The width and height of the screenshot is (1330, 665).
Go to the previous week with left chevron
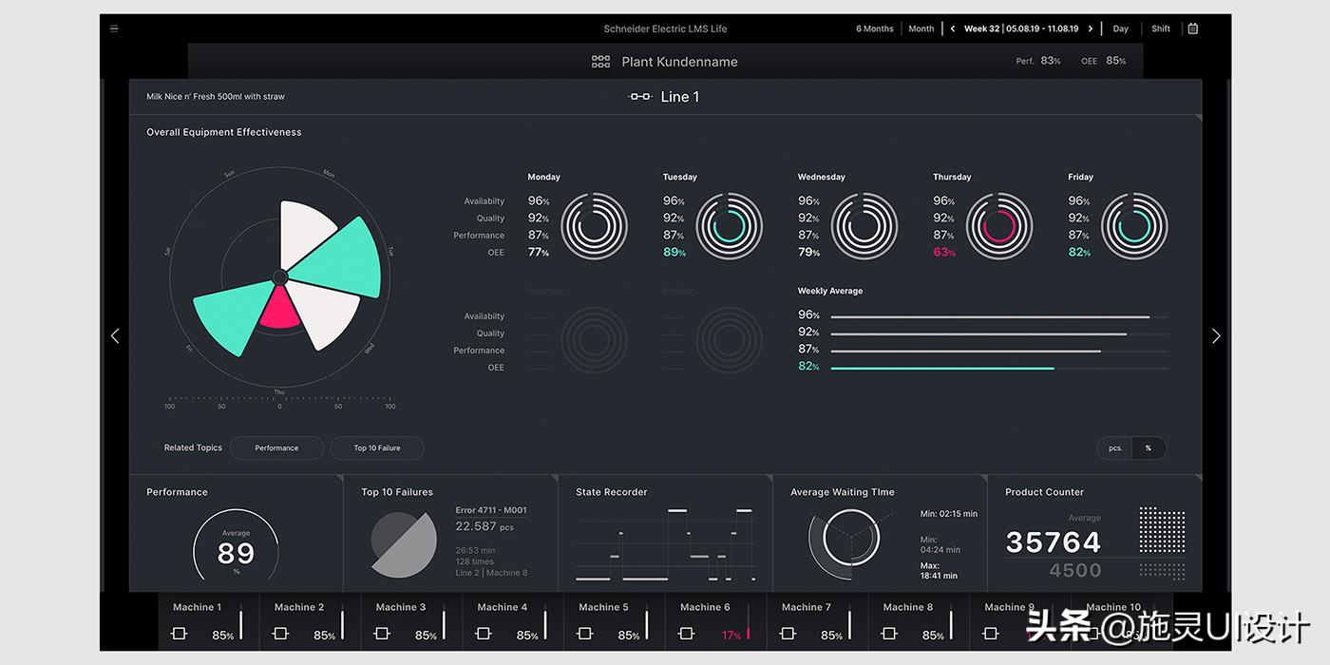pyautogui.click(x=953, y=28)
